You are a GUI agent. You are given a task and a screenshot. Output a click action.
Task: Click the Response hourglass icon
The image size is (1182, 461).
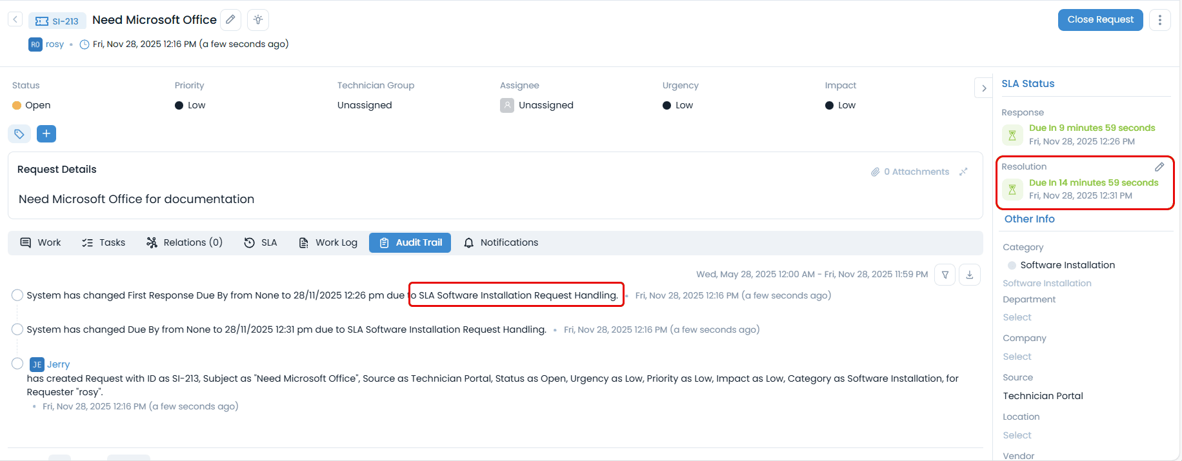(x=1012, y=135)
